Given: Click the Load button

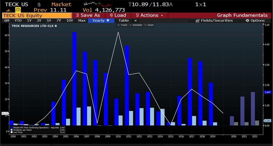Looking at the screenshot, I should pos(118,15).
